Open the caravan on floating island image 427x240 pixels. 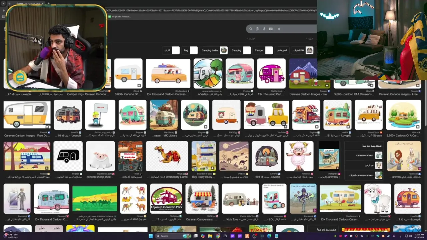click(x=403, y=115)
